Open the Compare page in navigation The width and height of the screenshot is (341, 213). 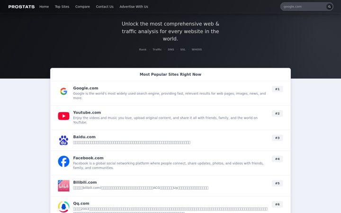pos(82,7)
